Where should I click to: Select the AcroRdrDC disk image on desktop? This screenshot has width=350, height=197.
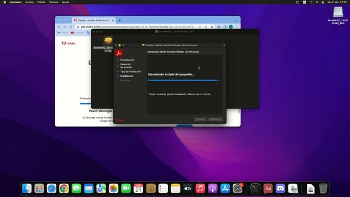tap(338, 12)
